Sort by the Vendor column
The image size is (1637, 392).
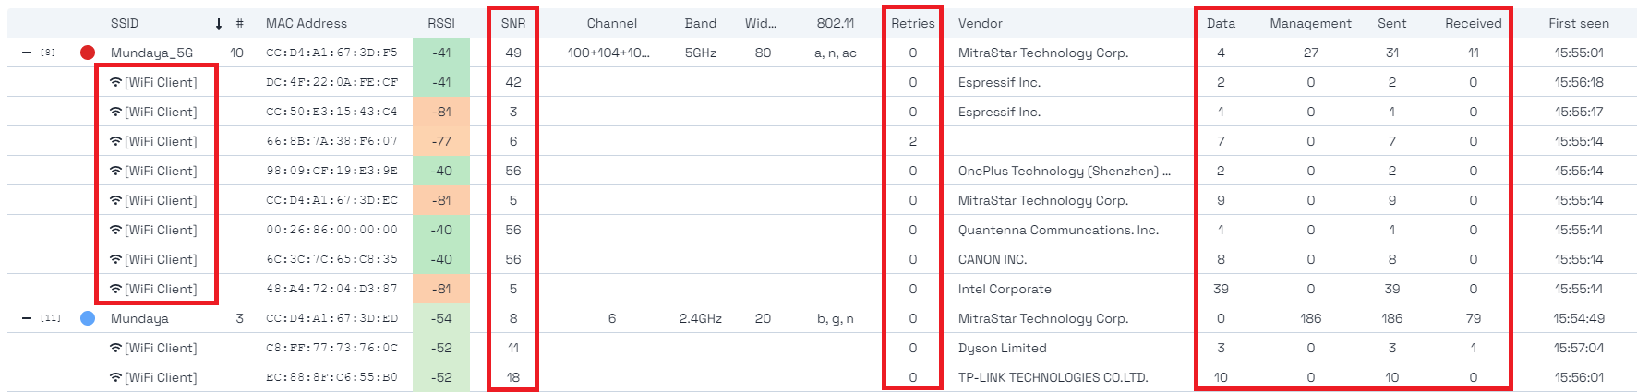coord(981,23)
